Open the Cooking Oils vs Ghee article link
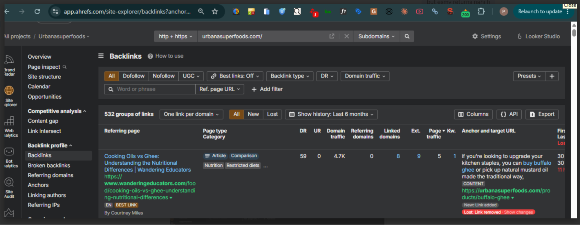Viewport: 580px width, 225px height. click(x=148, y=163)
